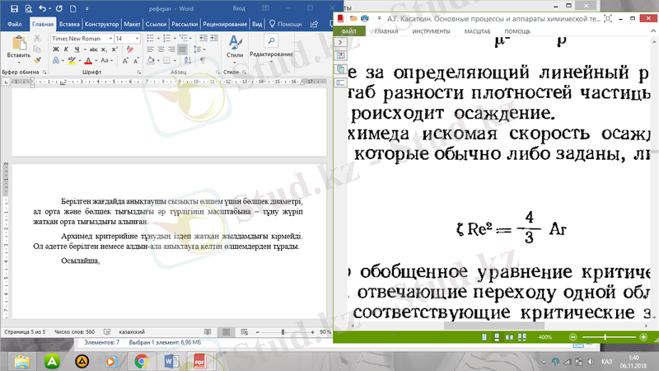Expand the font size 14 dropdown
The image size is (659, 371).
[138, 38]
